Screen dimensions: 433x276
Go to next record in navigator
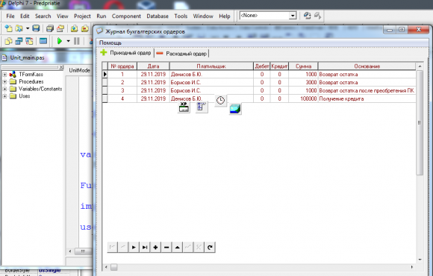[134, 248]
